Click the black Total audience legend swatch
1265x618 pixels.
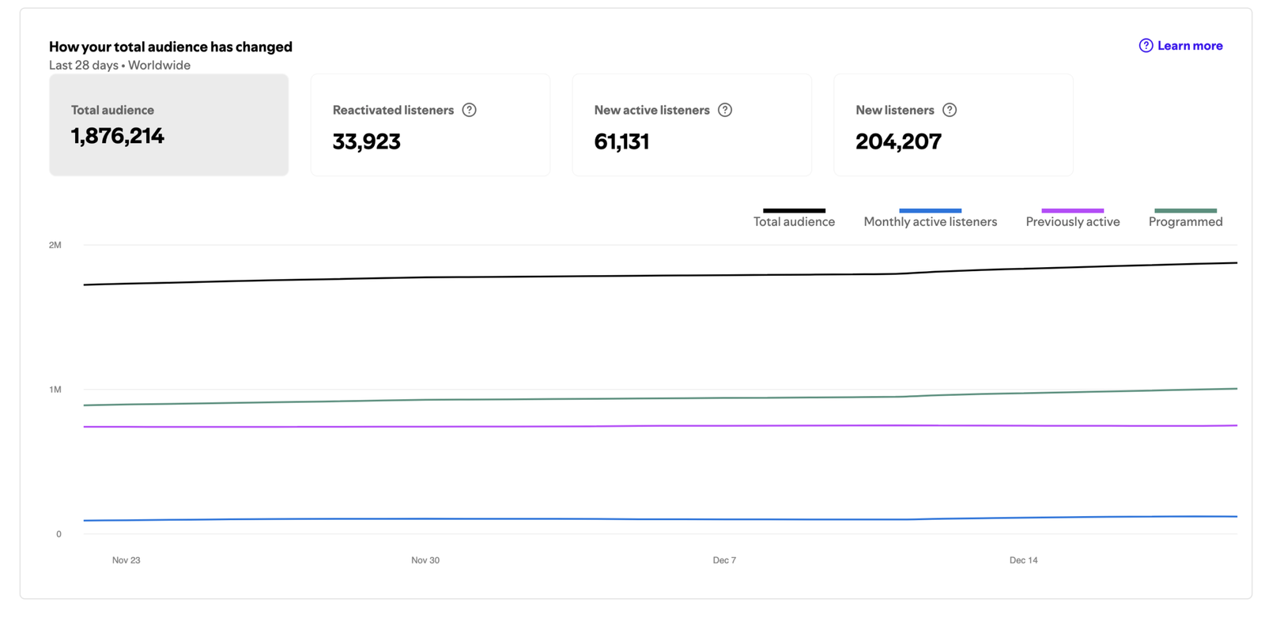(x=794, y=210)
